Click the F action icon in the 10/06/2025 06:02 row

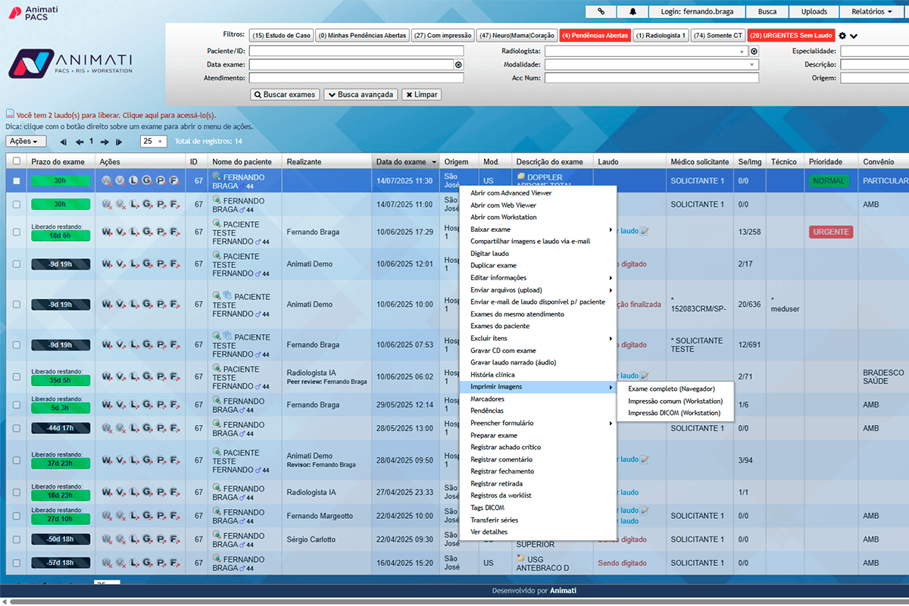coord(174,377)
